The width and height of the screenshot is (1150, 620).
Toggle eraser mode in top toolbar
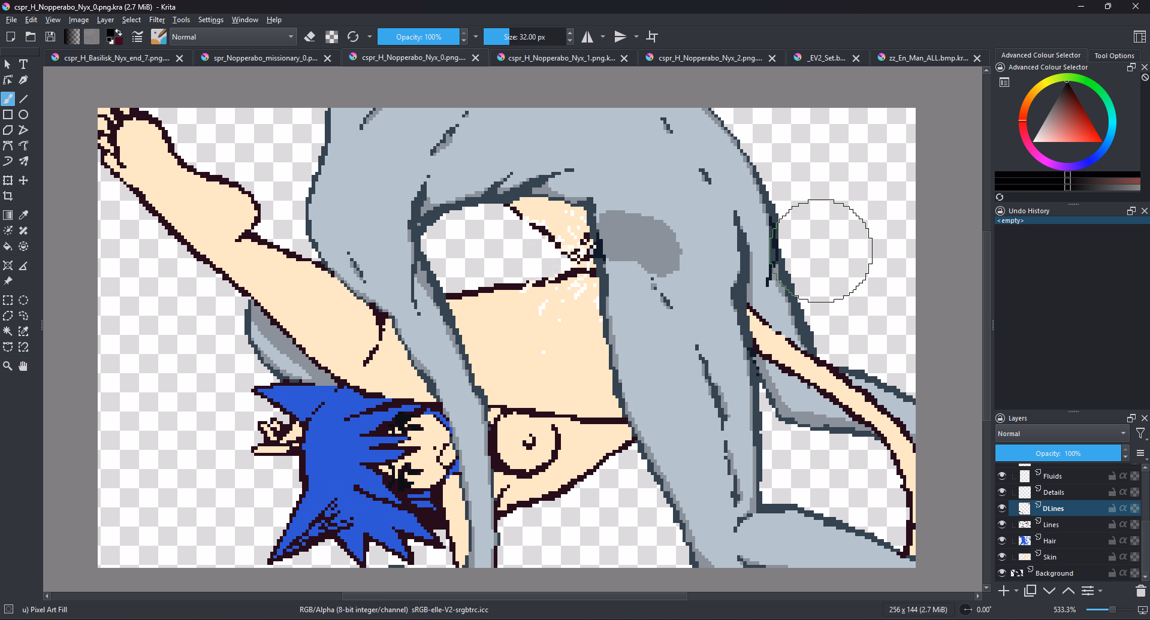point(310,37)
